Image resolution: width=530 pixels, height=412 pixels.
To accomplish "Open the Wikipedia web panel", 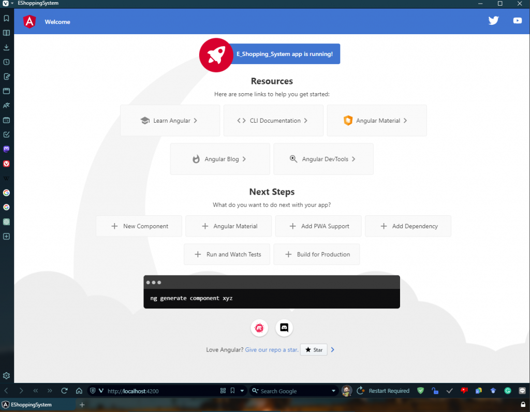I will (6, 178).
